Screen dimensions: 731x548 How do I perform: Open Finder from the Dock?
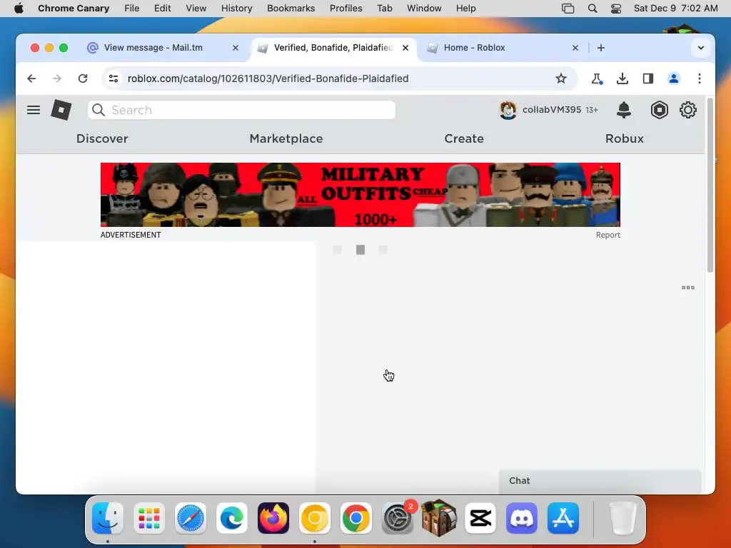[x=108, y=518]
